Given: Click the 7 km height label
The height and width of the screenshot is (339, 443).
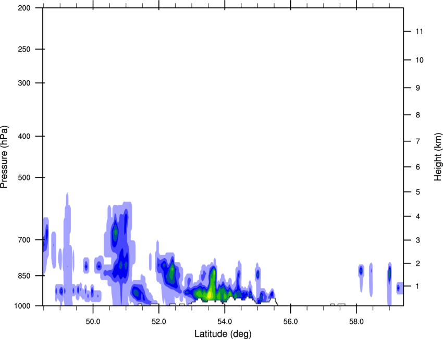Looking at the screenshot, I should [x=418, y=141].
